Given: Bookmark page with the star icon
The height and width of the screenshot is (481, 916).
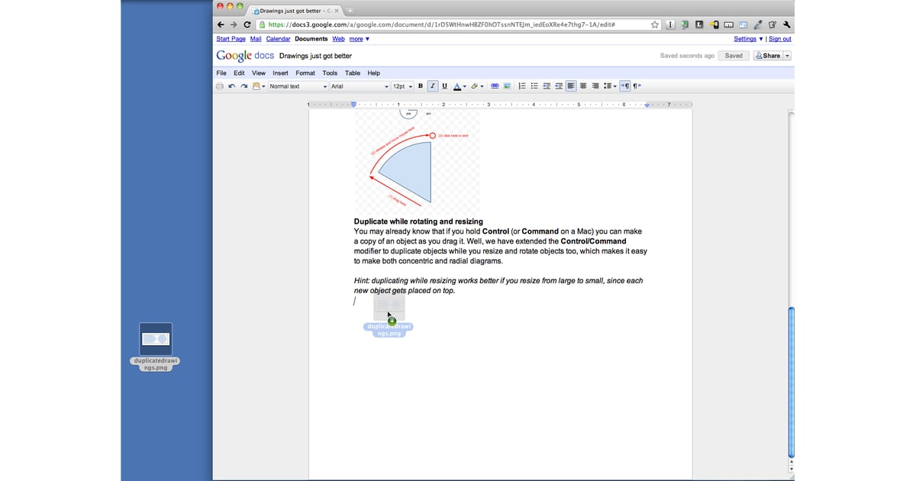Looking at the screenshot, I should point(654,24).
